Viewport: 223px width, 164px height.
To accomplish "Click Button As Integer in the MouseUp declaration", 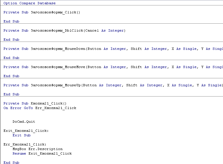I will tap(102, 85).
